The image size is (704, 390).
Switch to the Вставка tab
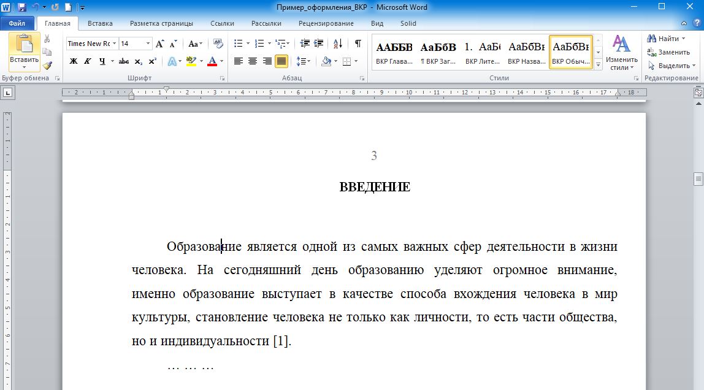pos(100,23)
